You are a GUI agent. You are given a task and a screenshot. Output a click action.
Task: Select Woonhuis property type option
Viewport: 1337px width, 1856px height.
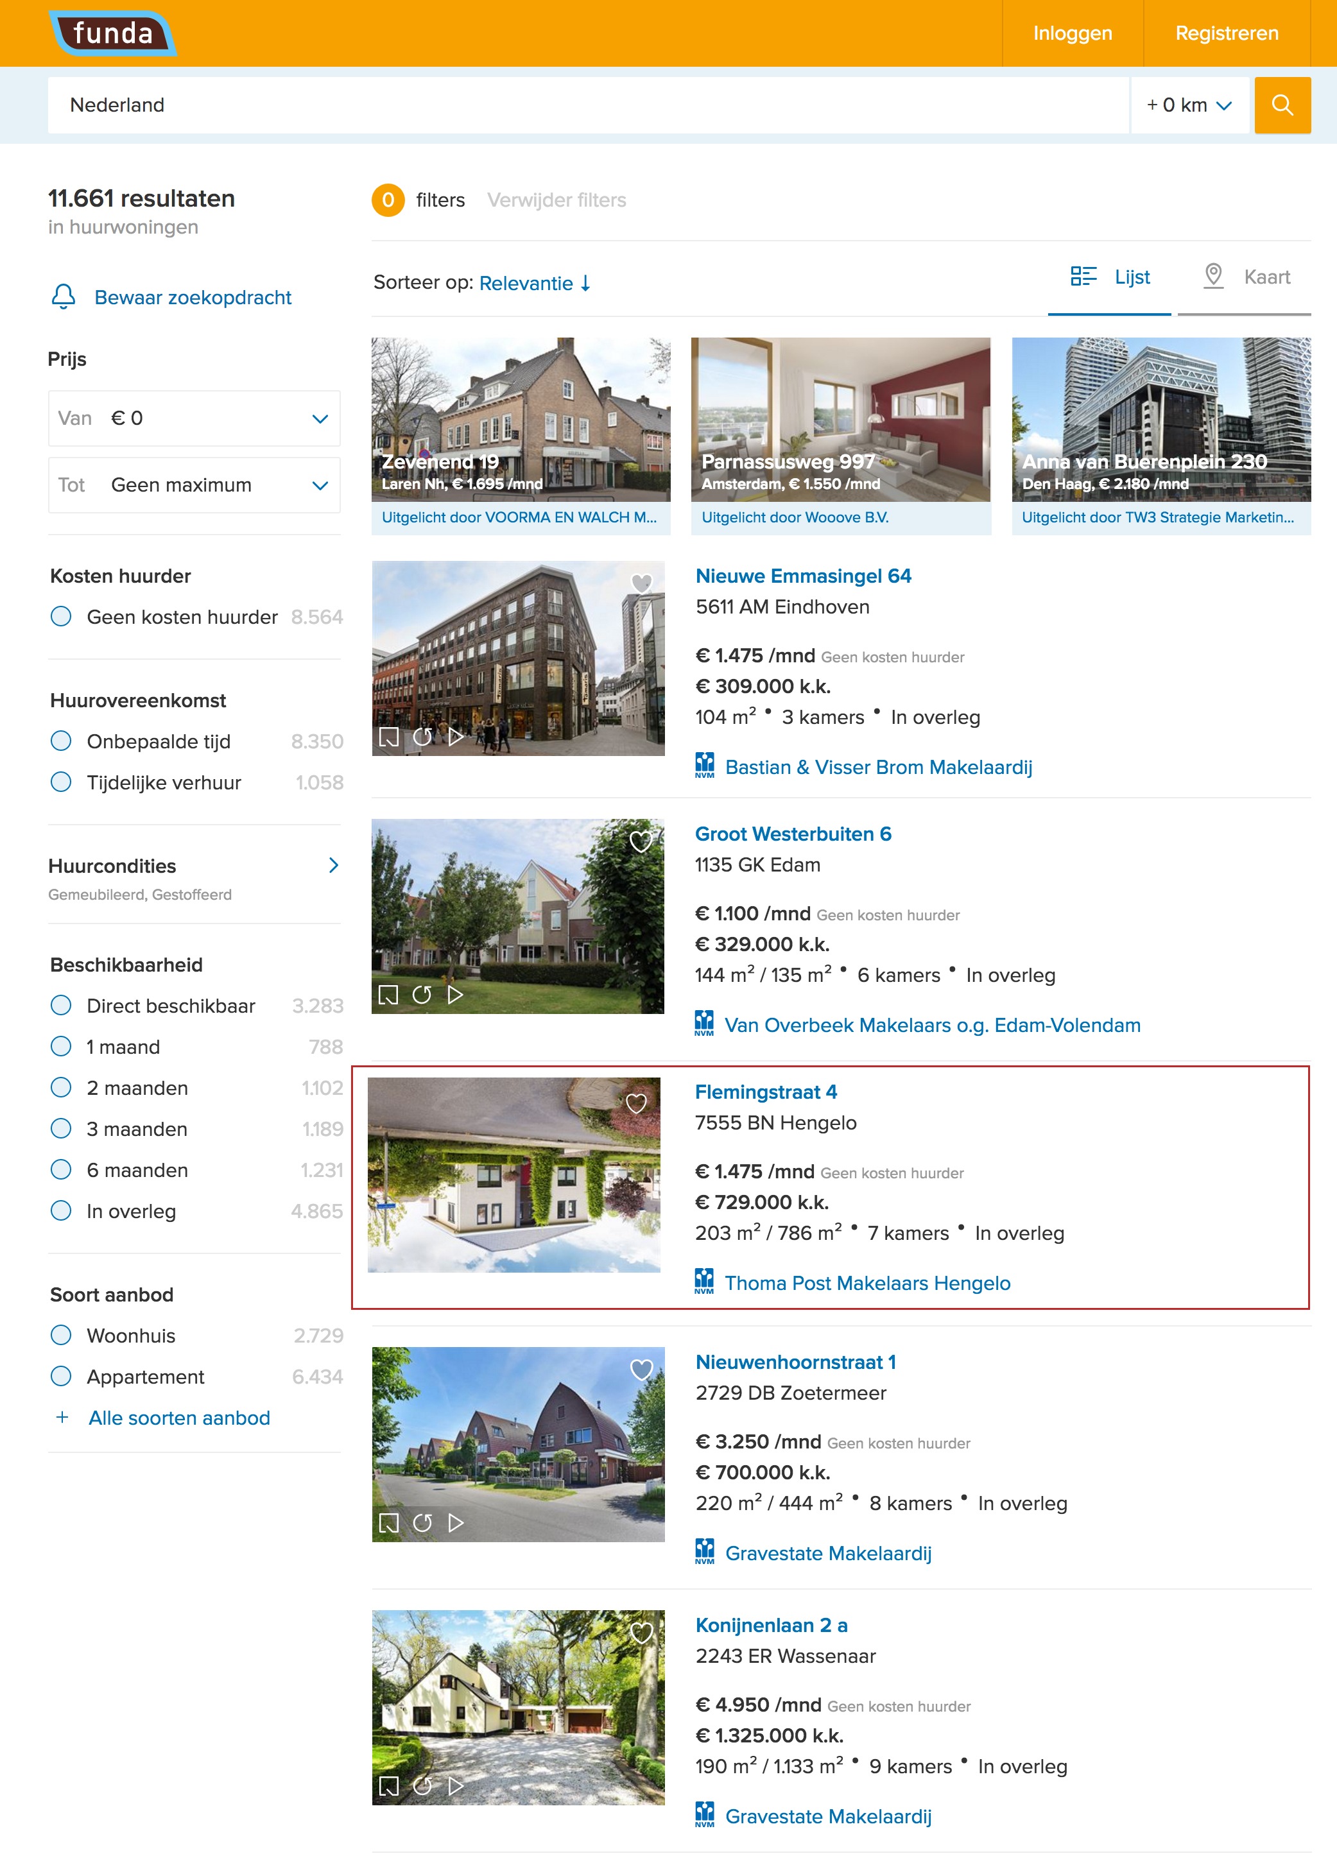coord(62,1335)
